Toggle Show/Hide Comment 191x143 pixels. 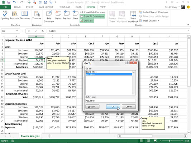92,12
